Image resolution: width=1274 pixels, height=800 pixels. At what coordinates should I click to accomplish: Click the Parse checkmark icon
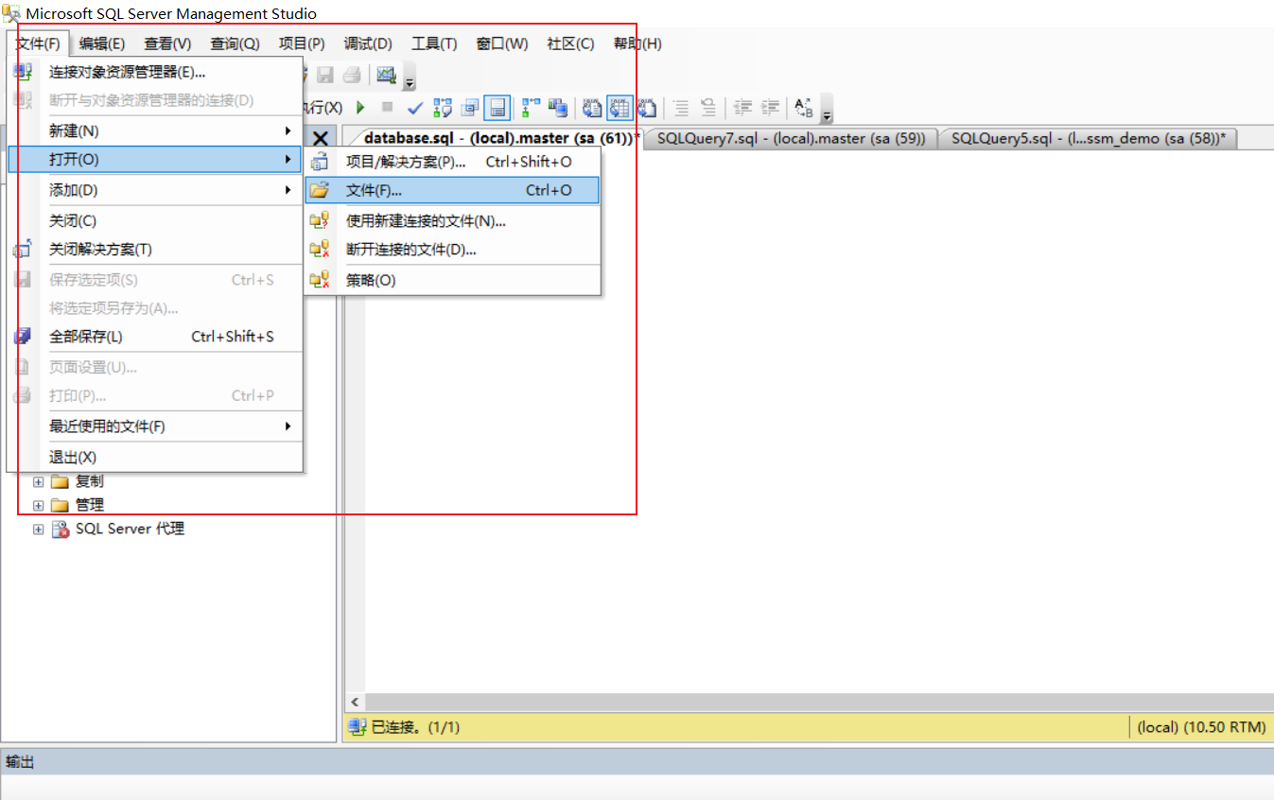coord(415,108)
